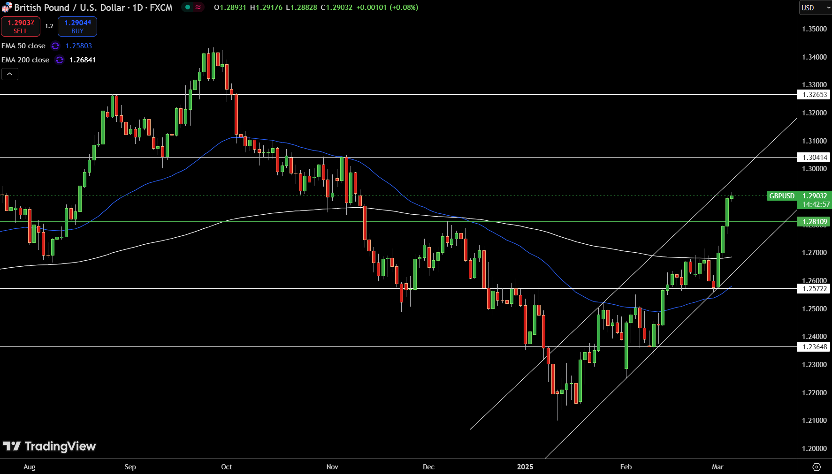The image size is (832, 474).
Task: Click the EMA 50 value 1.25803
Action: click(79, 46)
